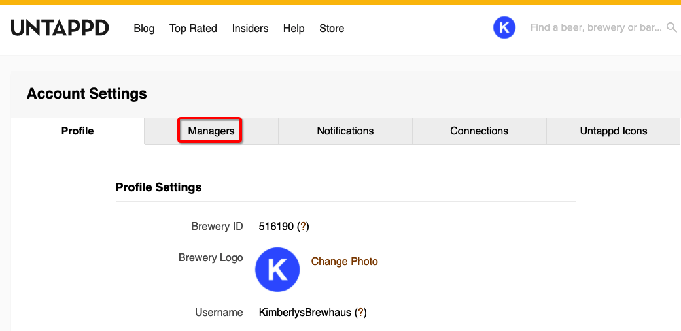Open help tooltip next to Brewery ID
Viewport: 681px width, 331px height.
(303, 227)
